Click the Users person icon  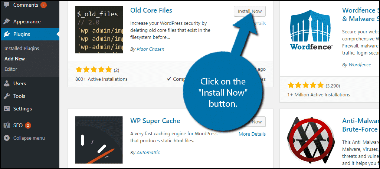coord(7,83)
